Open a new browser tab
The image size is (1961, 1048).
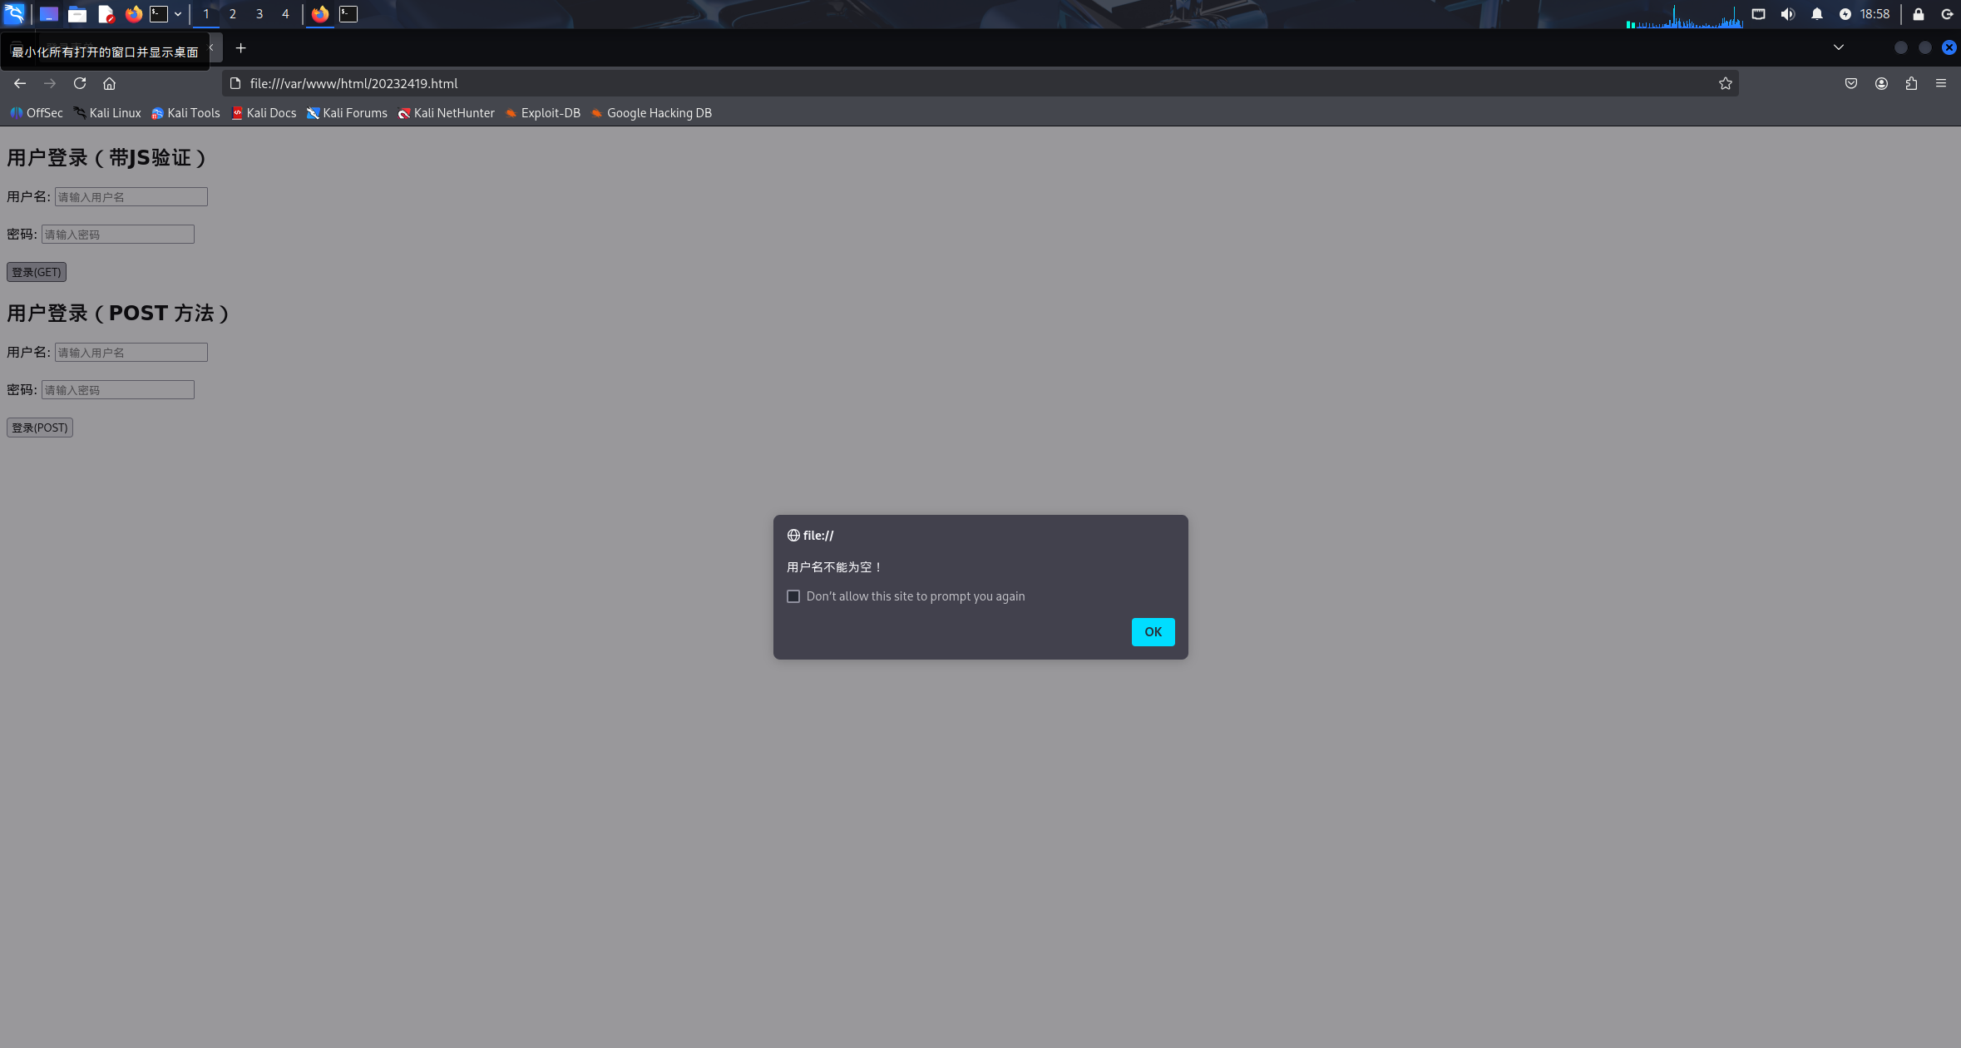click(x=240, y=48)
